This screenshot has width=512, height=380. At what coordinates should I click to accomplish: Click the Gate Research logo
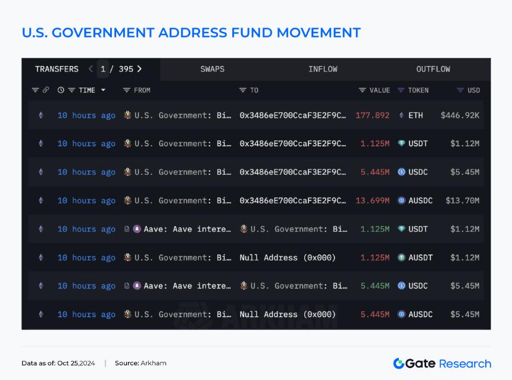[x=442, y=363]
